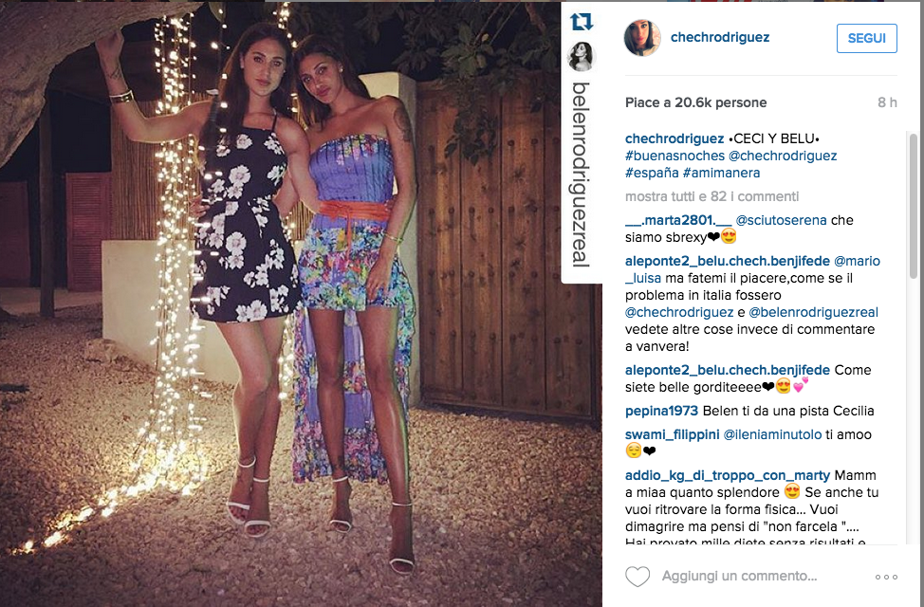The image size is (924, 607).
Task: Click the repost arrows icon
Action: pos(581,22)
